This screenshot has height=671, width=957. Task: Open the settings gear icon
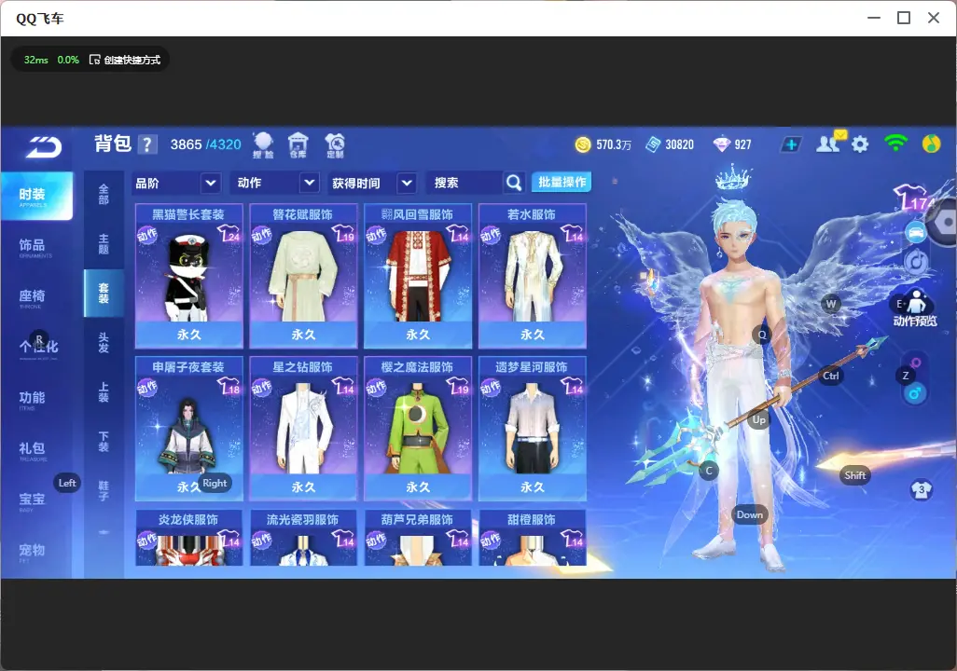click(860, 144)
